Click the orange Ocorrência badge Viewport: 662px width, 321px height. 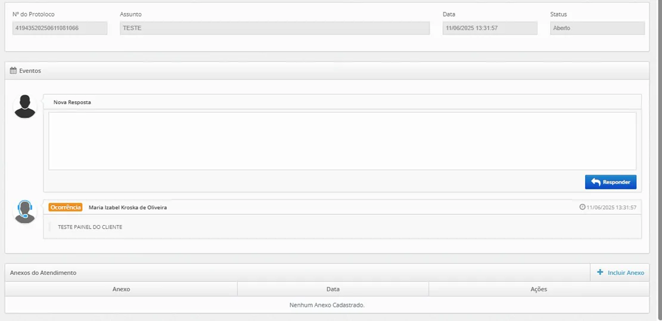coord(65,207)
